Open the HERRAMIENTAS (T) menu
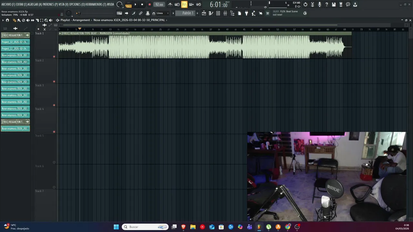Image resolution: width=413 pixels, height=232 pixels. [x=96, y=5]
